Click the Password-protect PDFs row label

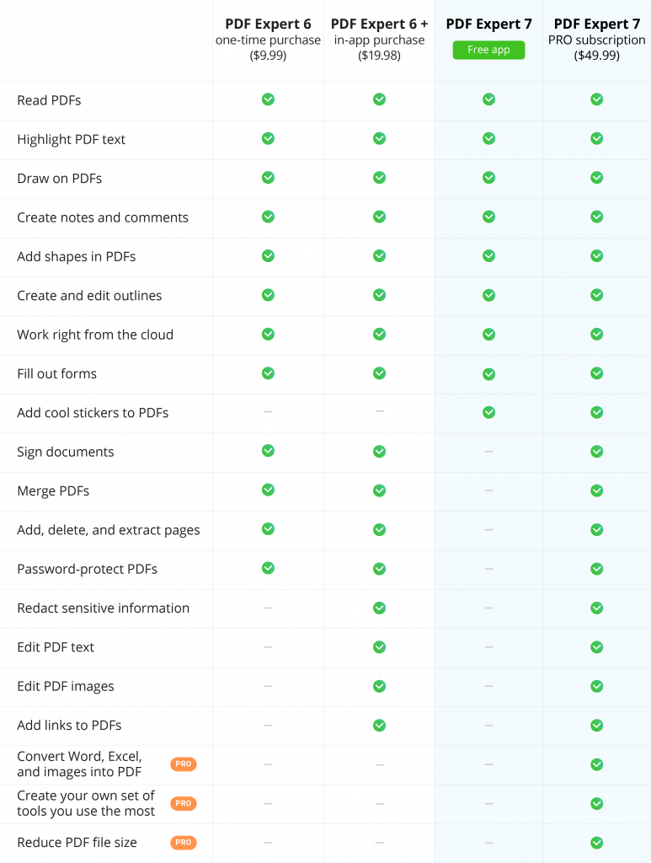tap(87, 569)
